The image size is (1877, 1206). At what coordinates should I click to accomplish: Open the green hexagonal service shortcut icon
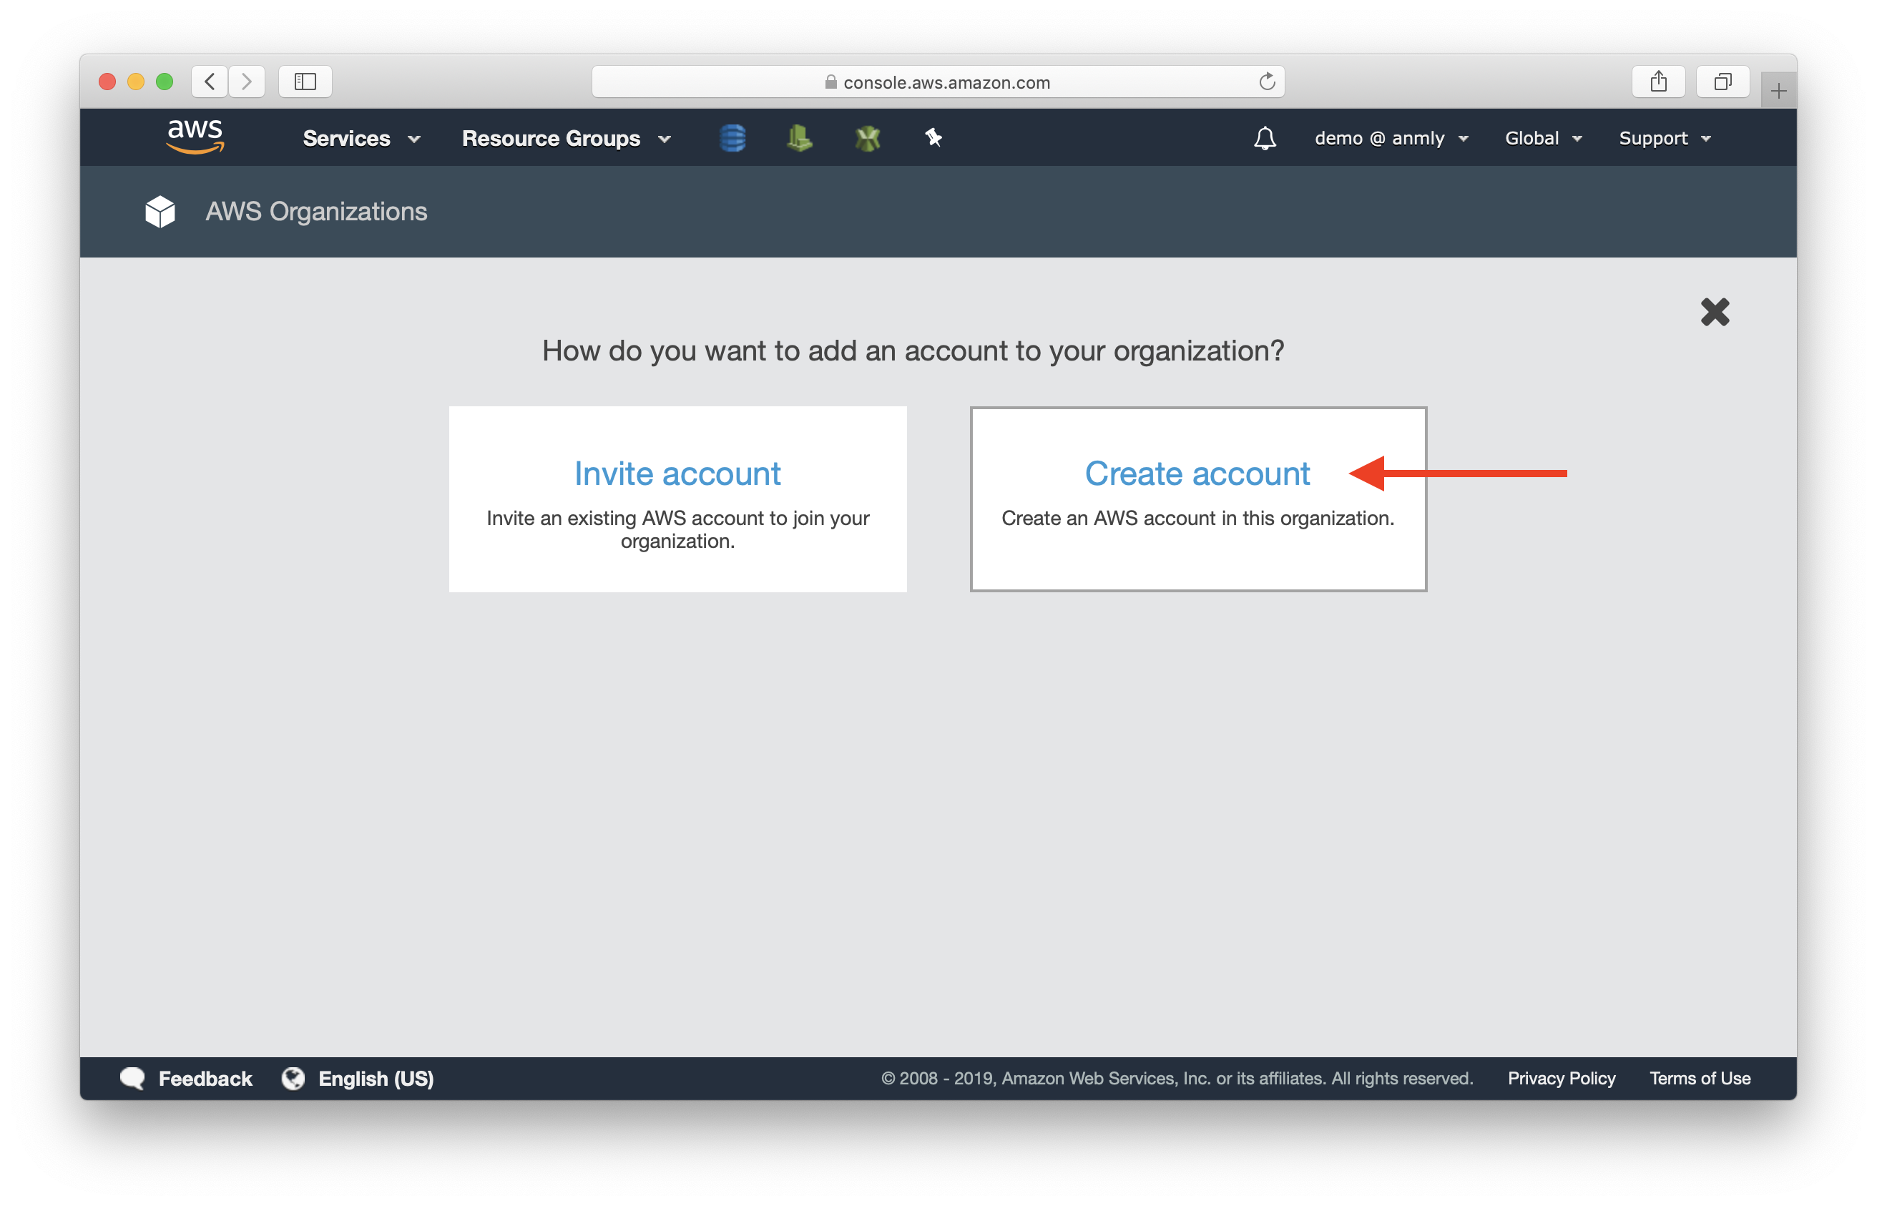[x=867, y=139]
